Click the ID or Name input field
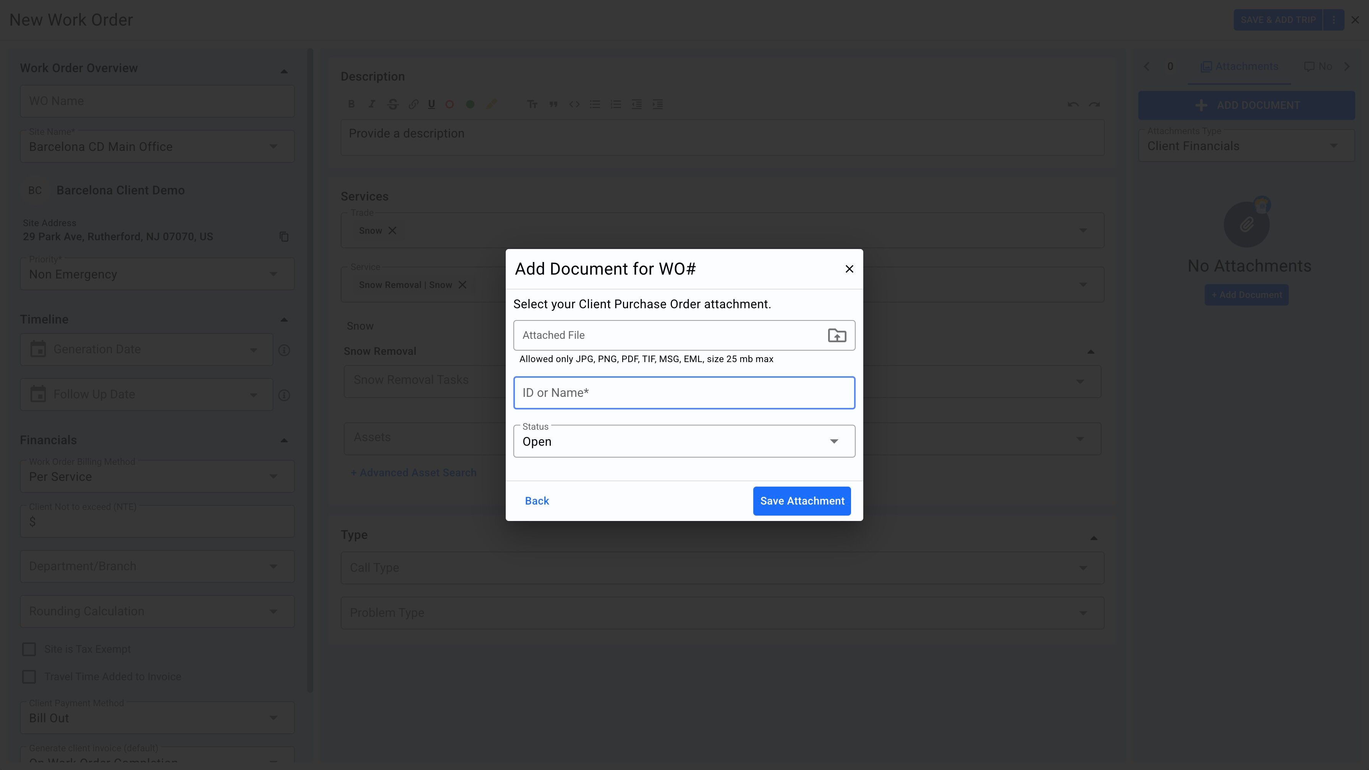 (x=683, y=393)
